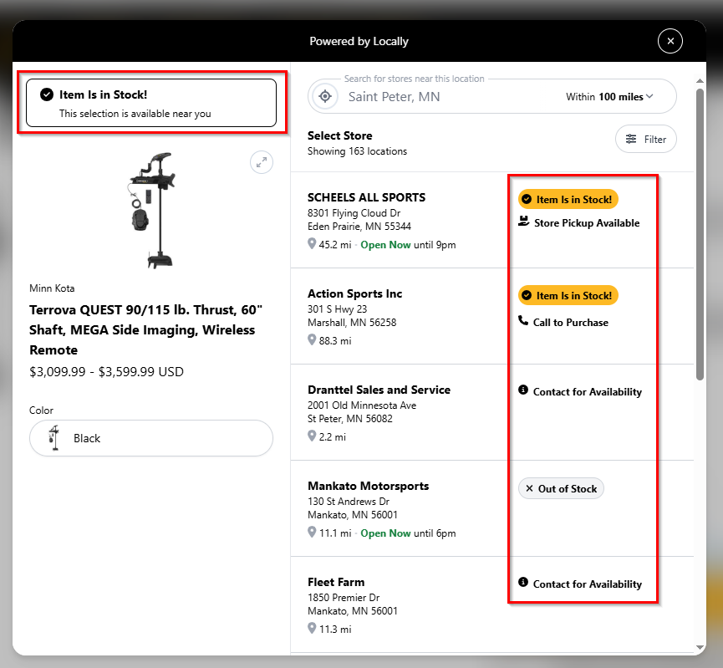The height and width of the screenshot is (668, 723).
Task: Click the scrollbar down arrow
Action: pos(700,648)
